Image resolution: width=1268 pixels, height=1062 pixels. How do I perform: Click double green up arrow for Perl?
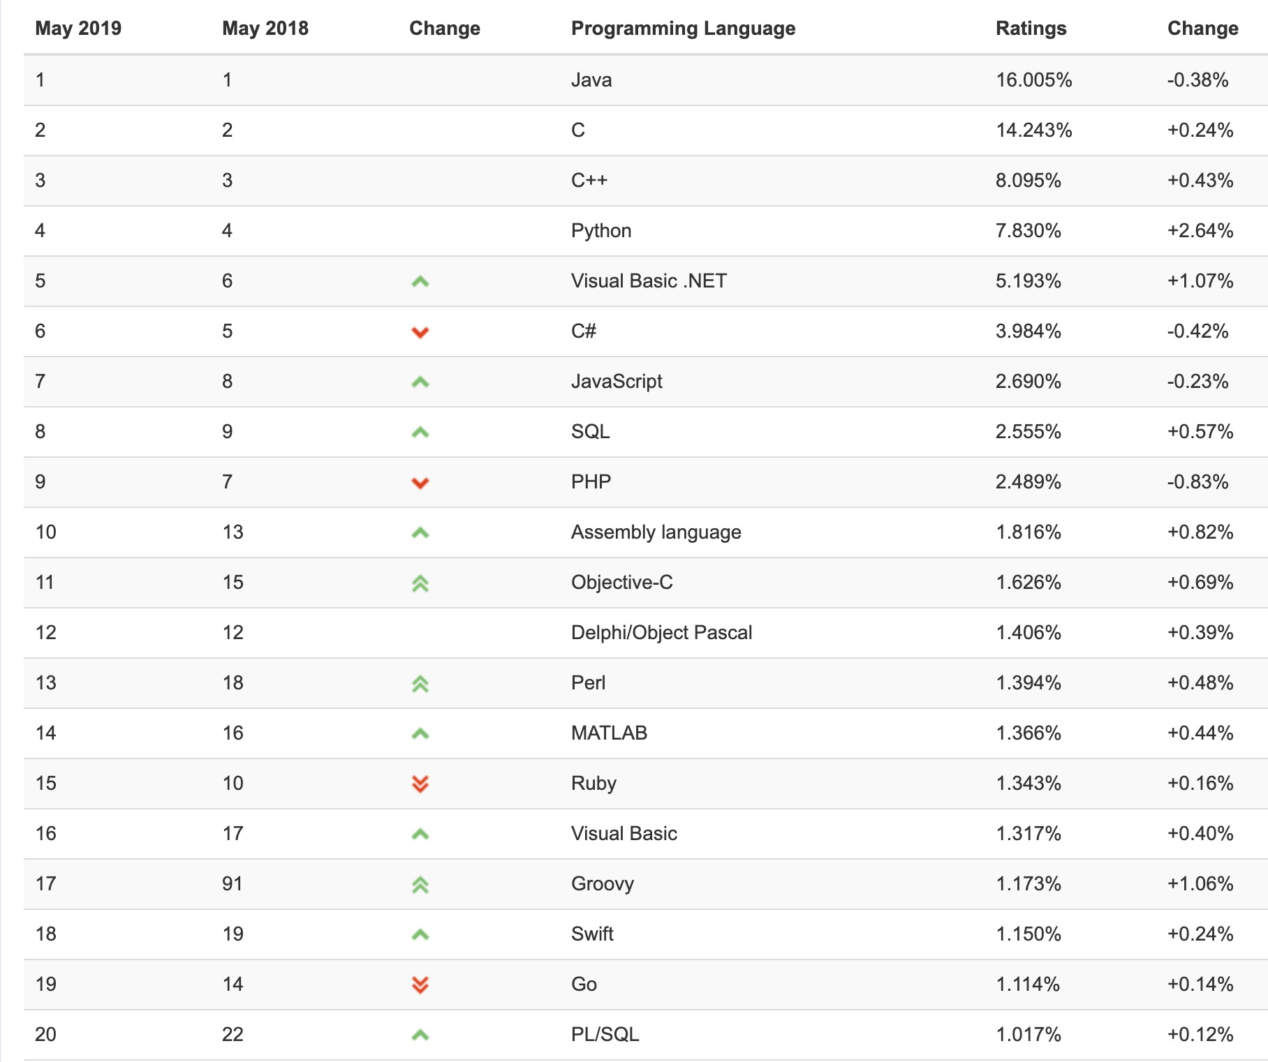pos(420,684)
